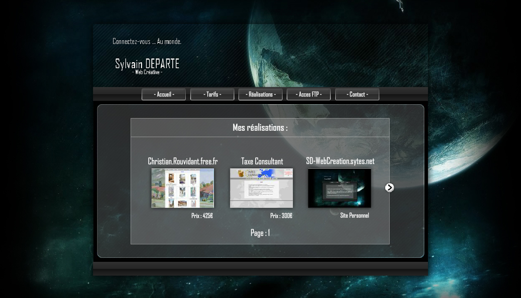Select the Réalisations tab
Image resolution: width=521 pixels, height=298 pixels.
260,94
